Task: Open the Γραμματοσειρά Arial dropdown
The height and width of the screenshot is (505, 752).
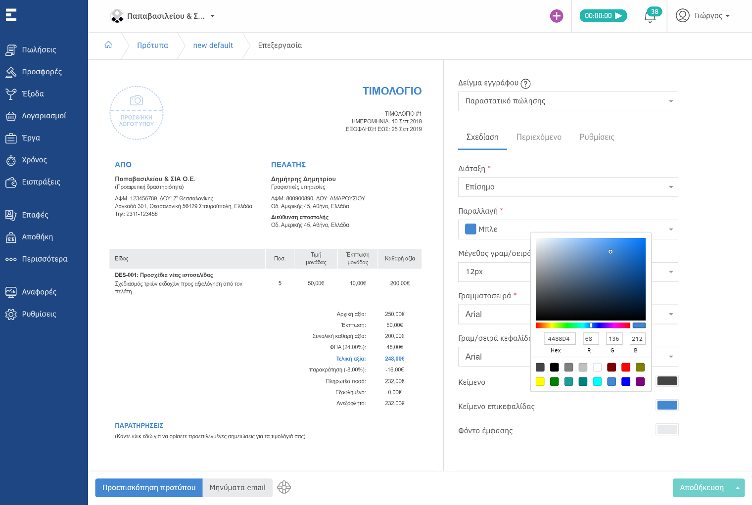Action: click(568, 314)
